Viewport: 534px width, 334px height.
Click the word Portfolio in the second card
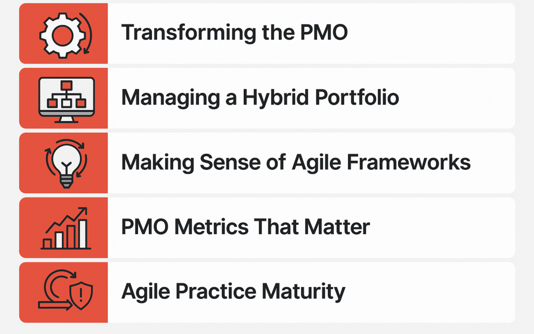click(357, 97)
